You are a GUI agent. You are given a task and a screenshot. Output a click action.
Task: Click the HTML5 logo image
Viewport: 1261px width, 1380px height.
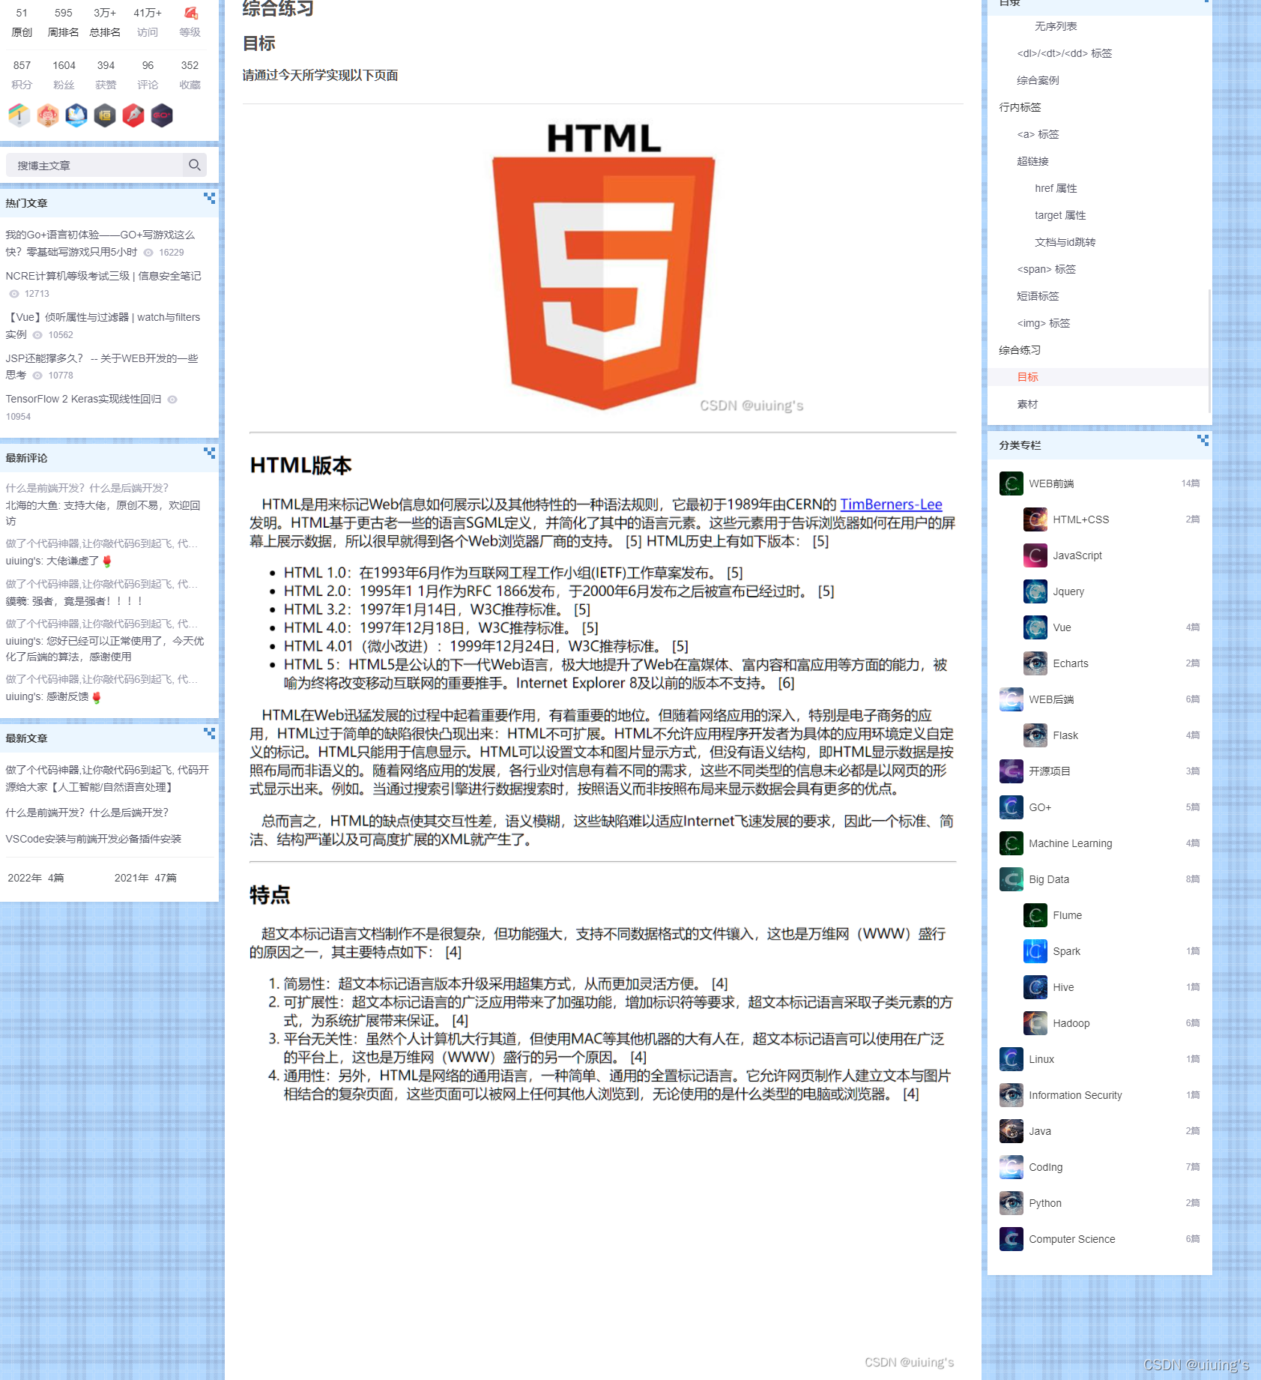[x=603, y=268]
